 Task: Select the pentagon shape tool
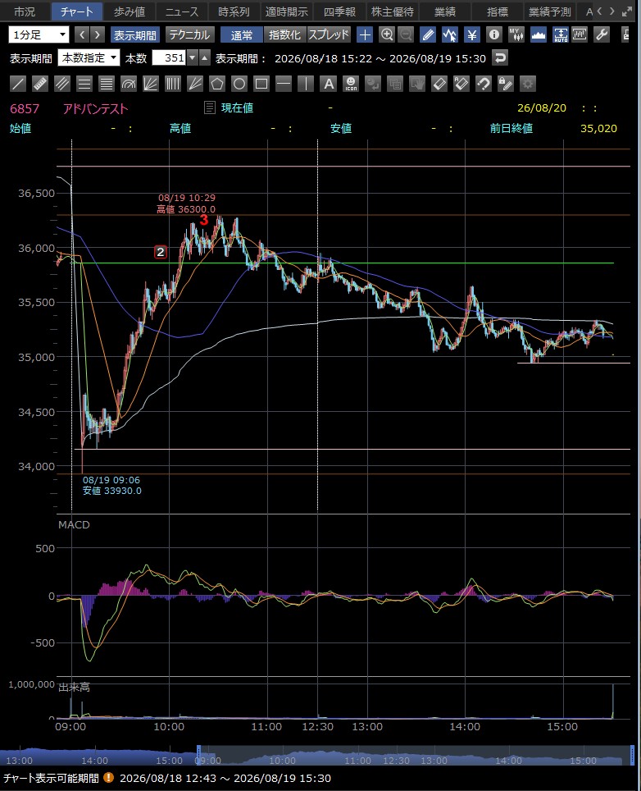(x=217, y=84)
